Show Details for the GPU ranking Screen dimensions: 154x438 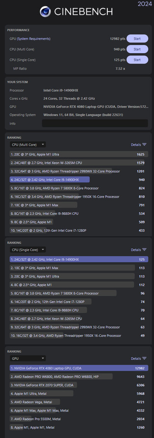tap(136, 359)
